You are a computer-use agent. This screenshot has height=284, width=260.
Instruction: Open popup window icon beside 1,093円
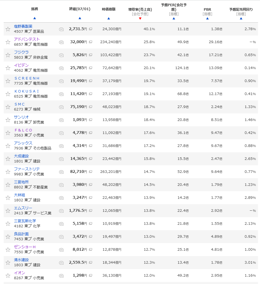pos(90,120)
